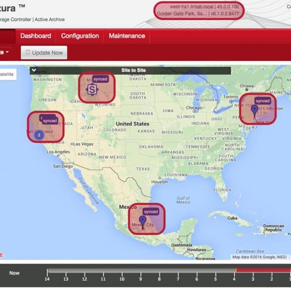Screen dimensions: 291x291
Task: Switch map to Satellite view
Action: click(x=7, y=74)
